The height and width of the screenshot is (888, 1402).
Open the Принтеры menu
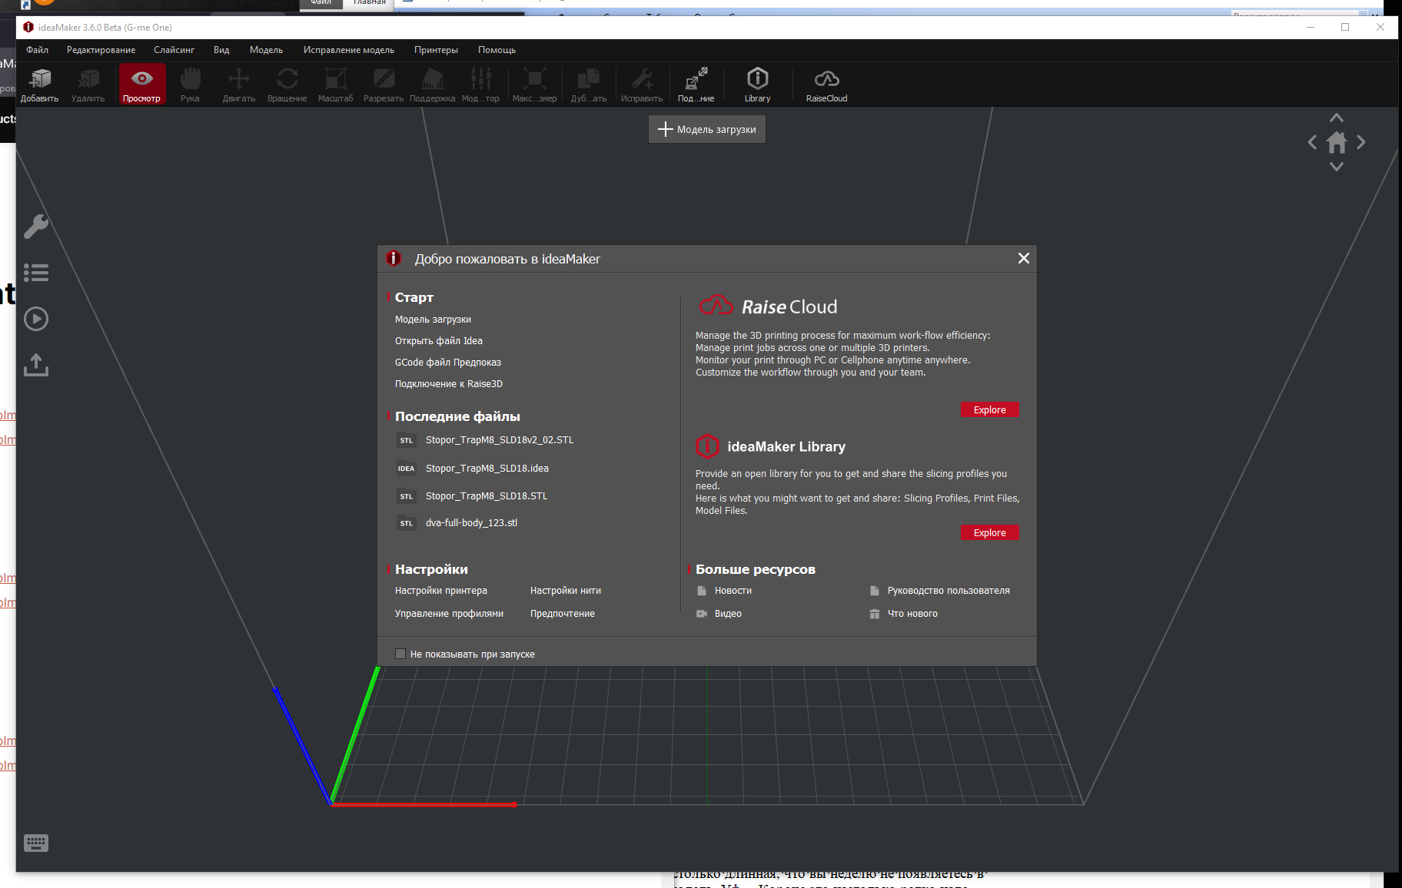(437, 50)
